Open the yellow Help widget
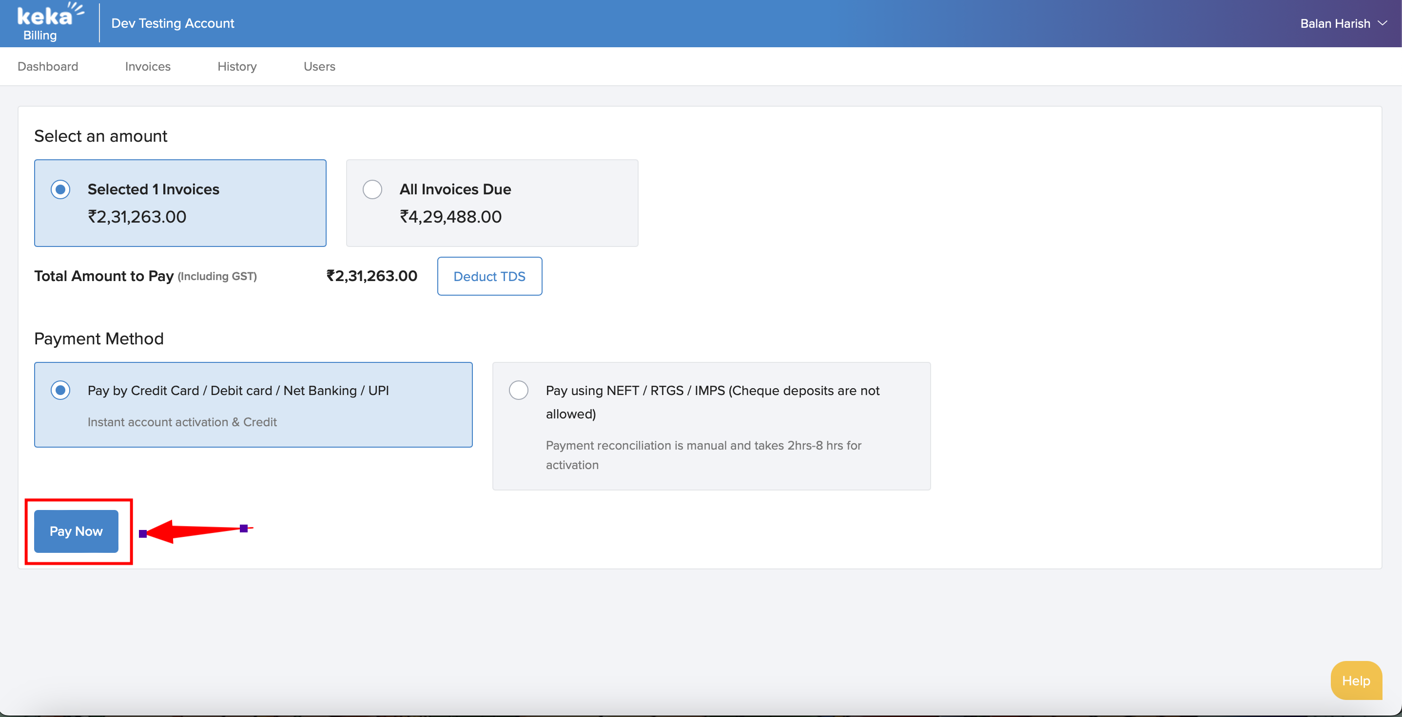 [1355, 680]
